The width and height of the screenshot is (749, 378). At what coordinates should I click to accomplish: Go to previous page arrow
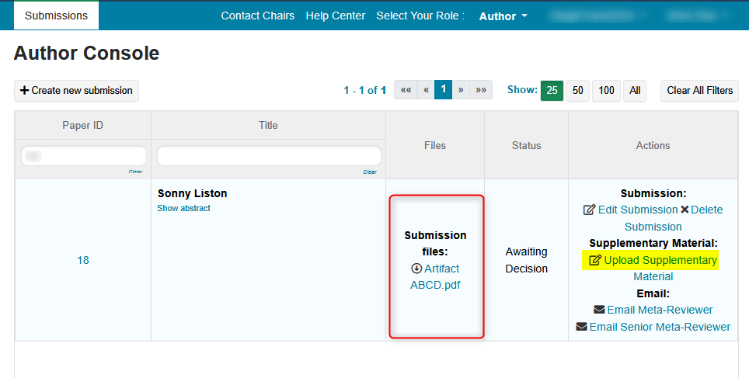click(426, 90)
